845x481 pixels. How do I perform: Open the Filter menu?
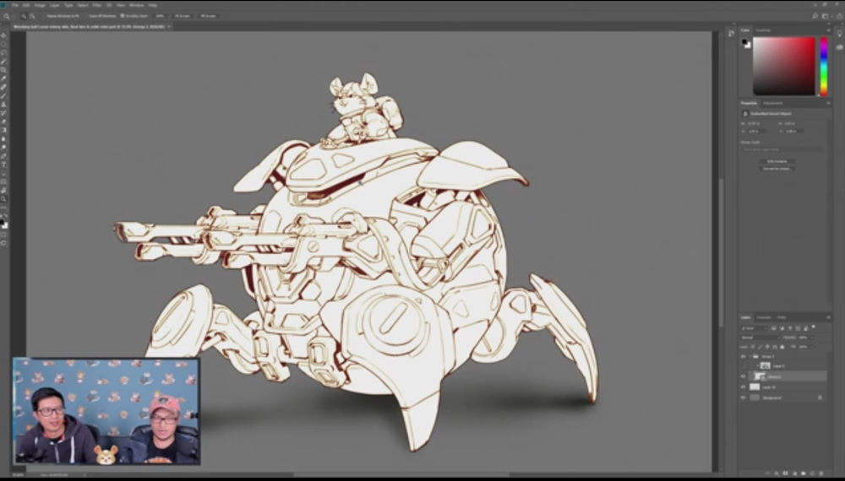pyautogui.click(x=97, y=5)
